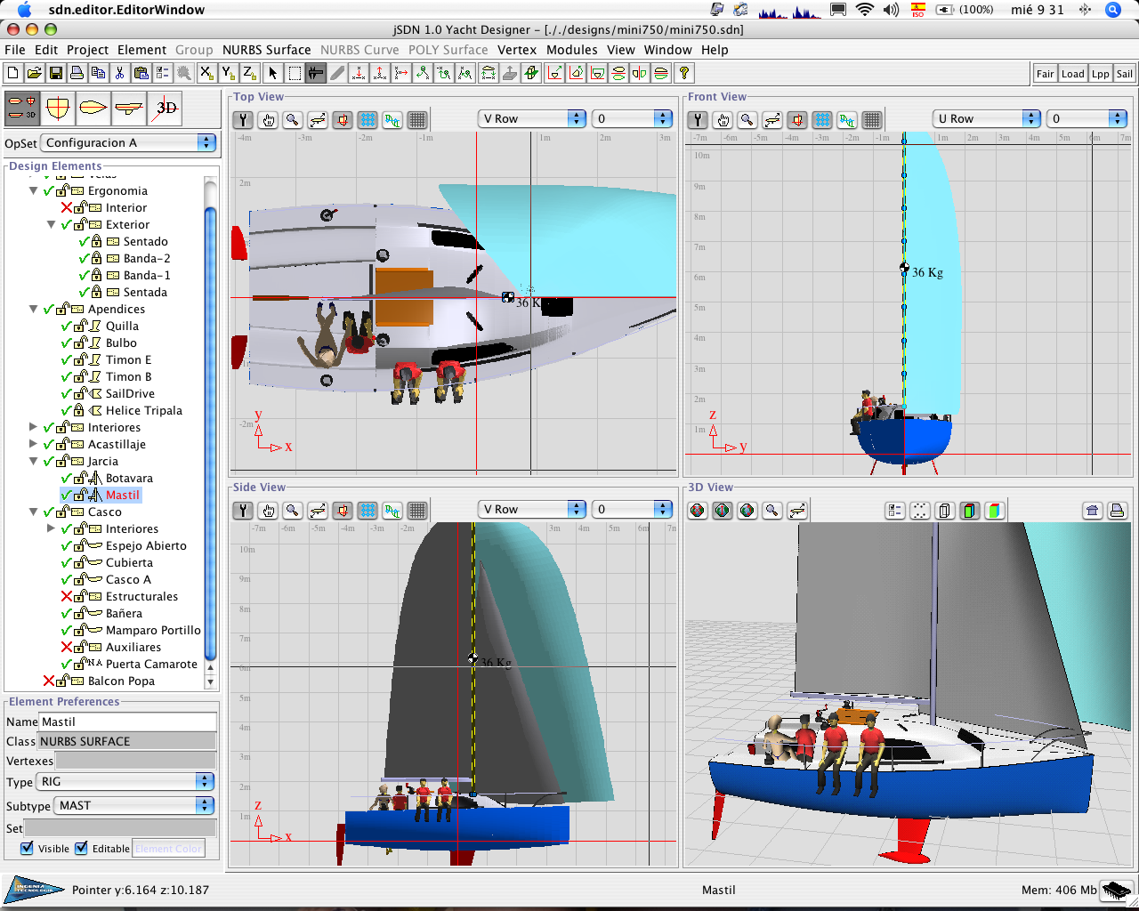Image resolution: width=1139 pixels, height=911 pixels.
Task: Collapse the Casco tree node
Action: (x=34, y=512)
